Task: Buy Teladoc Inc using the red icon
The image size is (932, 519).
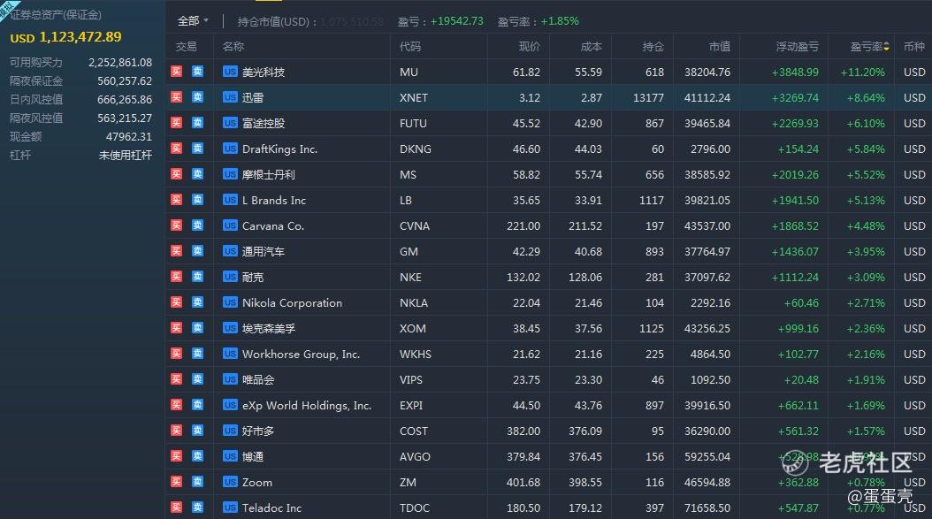Action: click(x=177, y=508)
